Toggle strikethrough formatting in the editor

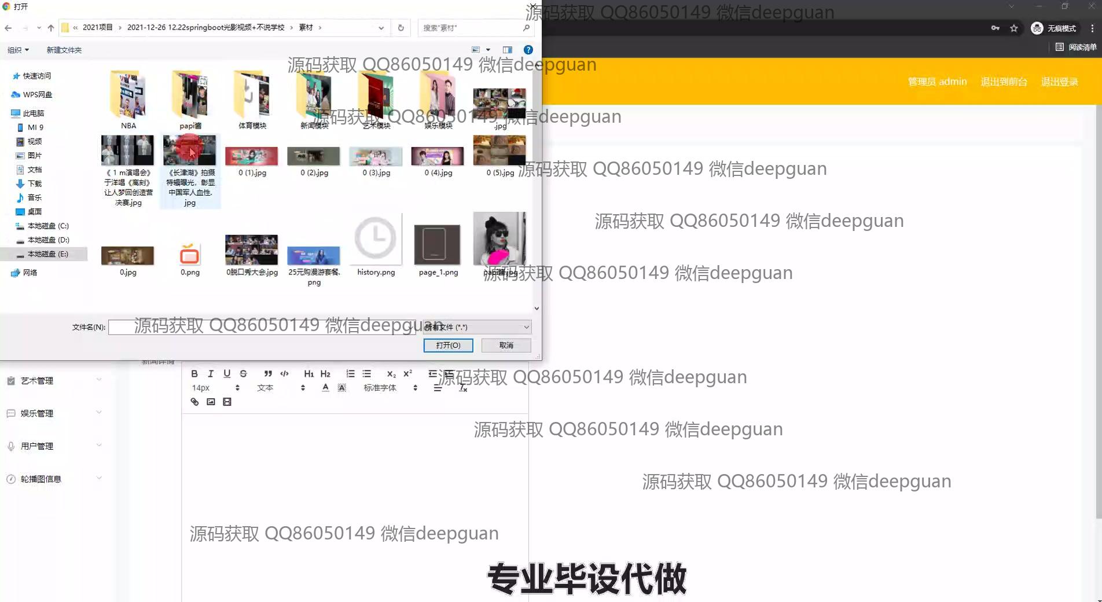click(243, 373)
